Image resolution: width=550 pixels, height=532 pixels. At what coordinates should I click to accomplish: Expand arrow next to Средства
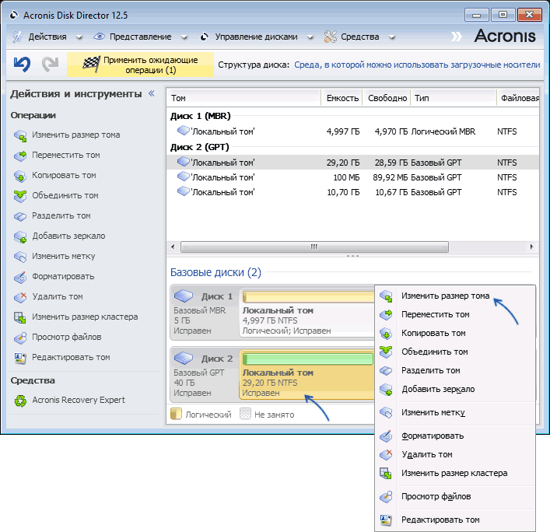(392, 37)
